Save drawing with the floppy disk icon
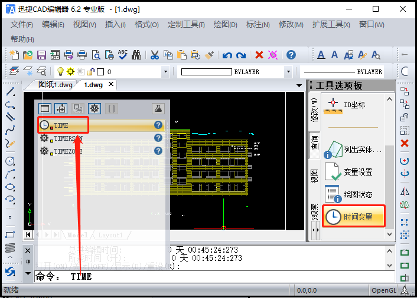The image size is (417, 298). click(x=41, y=55)
